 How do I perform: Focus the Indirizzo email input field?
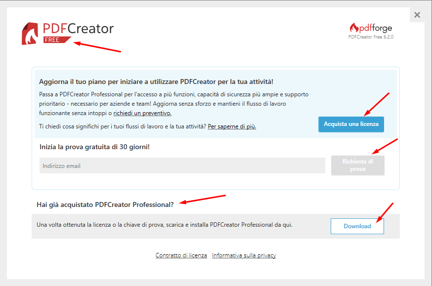click(x=182, y=165)
